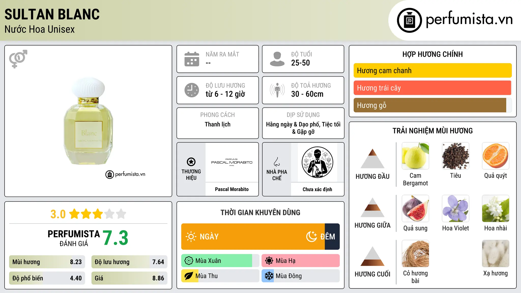Select the Cam Bergamot note image
521x293 pixels.
[415, 156]
